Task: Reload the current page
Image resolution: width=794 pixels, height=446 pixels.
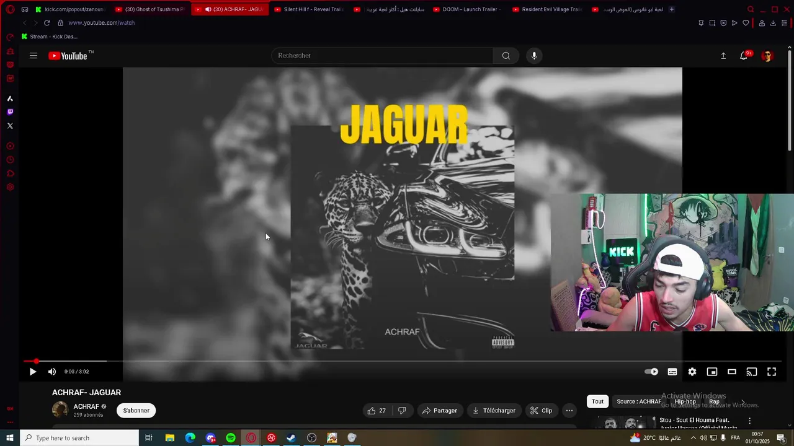Action: (x=47, y=23)
